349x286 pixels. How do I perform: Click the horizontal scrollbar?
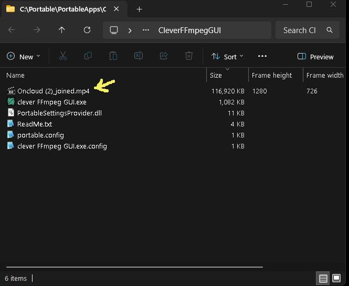134,267
